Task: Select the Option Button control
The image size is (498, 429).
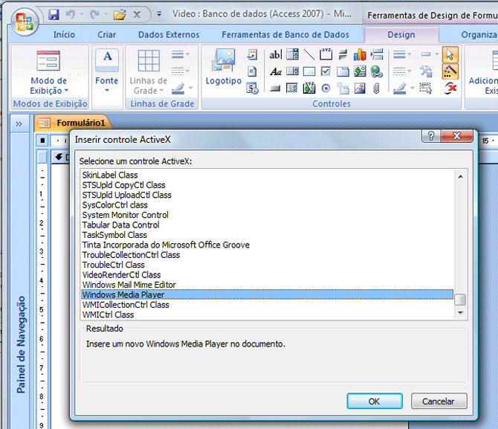Action: [326, 88]
